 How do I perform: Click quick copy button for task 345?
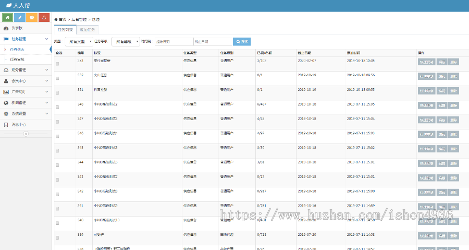(426, 149)
